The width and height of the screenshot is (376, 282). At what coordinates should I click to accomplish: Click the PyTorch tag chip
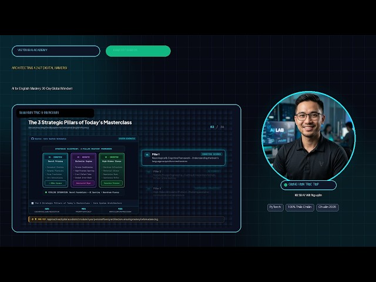click(x=276, y=207)
